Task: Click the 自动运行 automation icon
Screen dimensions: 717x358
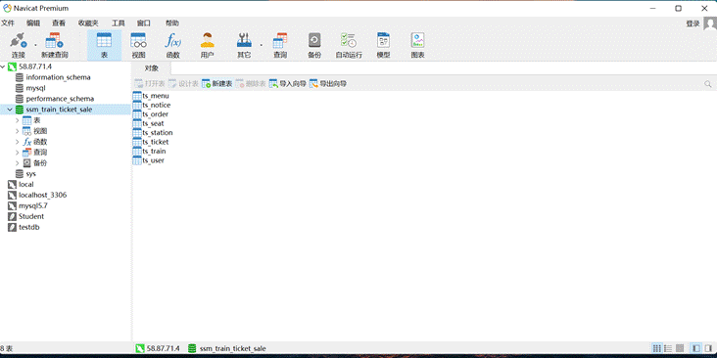Action: click(349, 46)
